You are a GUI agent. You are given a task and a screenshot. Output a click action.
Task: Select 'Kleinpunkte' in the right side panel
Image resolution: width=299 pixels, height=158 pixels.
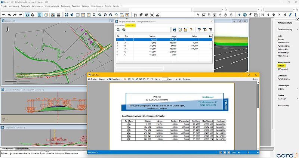point(283,49)
